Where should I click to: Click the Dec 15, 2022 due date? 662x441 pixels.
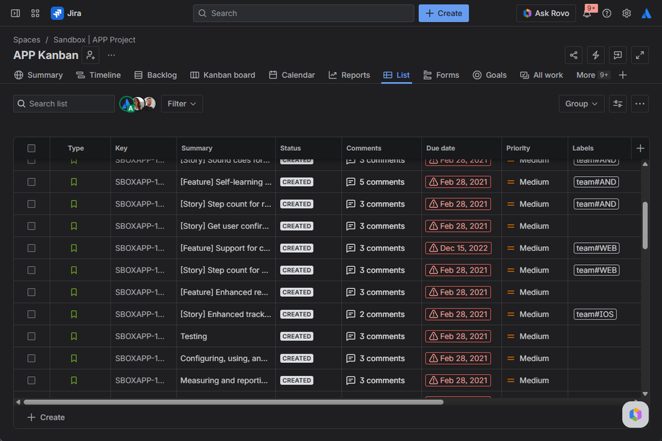[x=458, y=248]
